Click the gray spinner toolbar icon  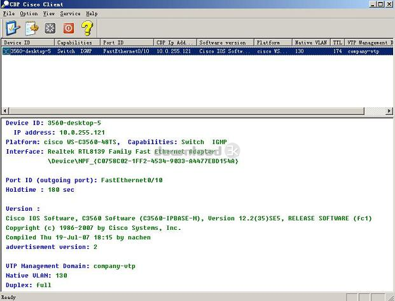click(50, 28)
